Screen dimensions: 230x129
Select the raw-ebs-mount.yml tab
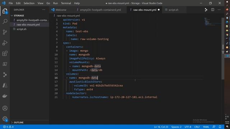(144, 10)
